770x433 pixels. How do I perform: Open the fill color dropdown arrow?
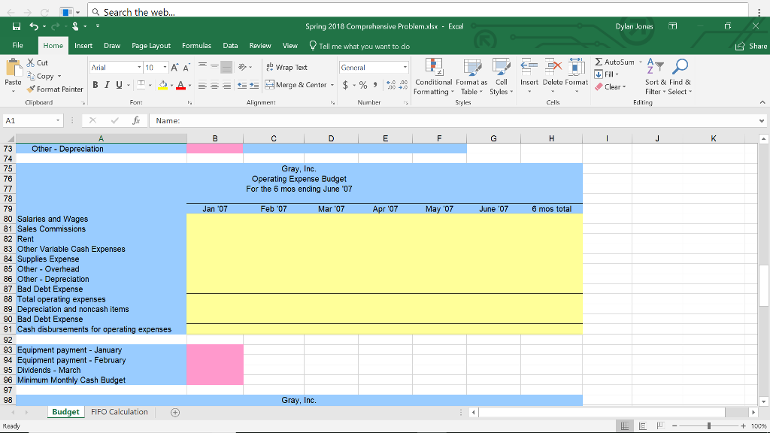(x=172, y=84)
